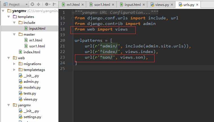Click the index.html file icon in tree
The image size is (214, 122).
(x=20, y=52)
